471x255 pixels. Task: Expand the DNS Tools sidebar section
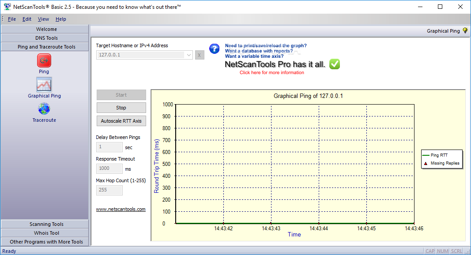[45, 38]
